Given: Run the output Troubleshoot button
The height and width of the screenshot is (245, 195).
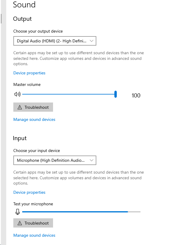Looking at the screenshot, I should 33,107.
